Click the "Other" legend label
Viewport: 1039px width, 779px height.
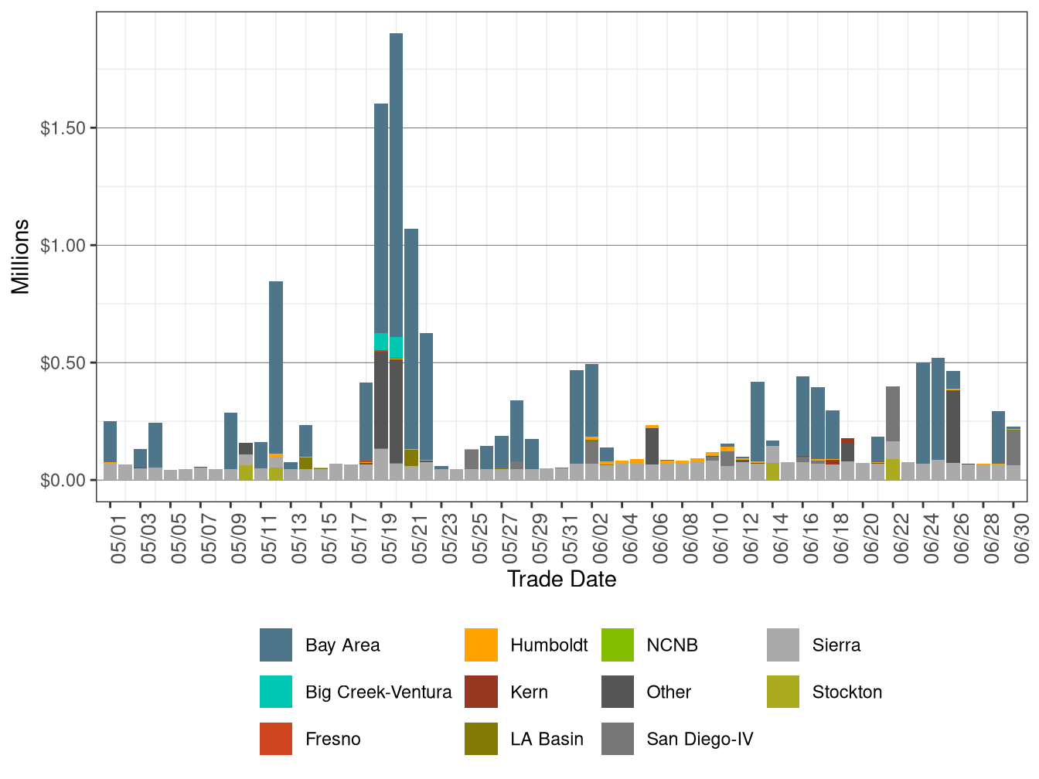point(669,692)
